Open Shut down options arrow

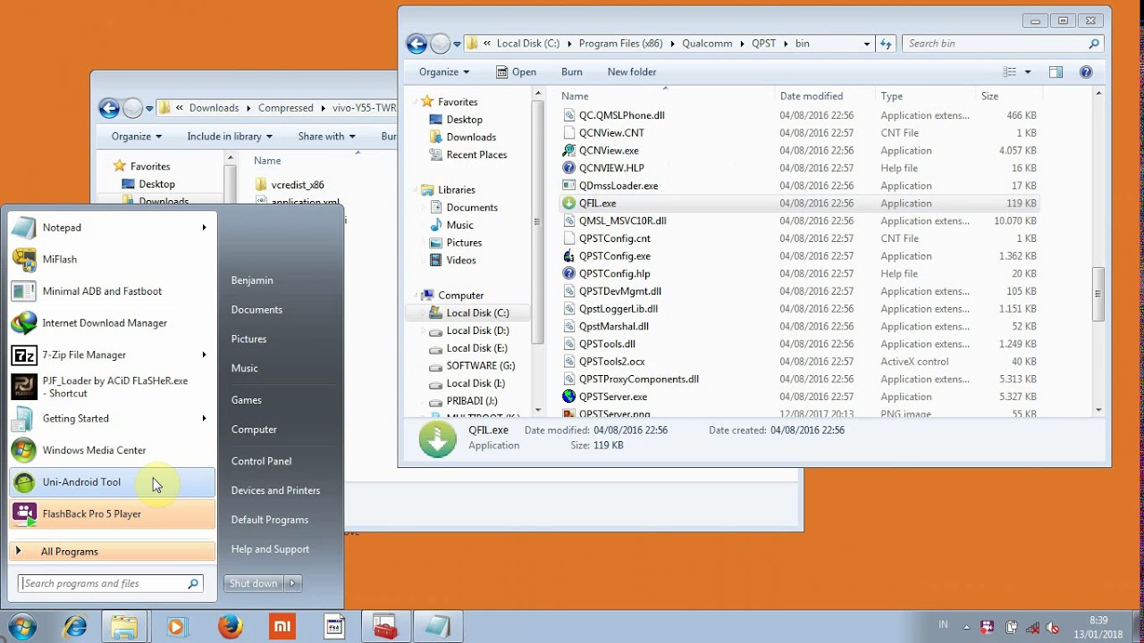point(292,583)
